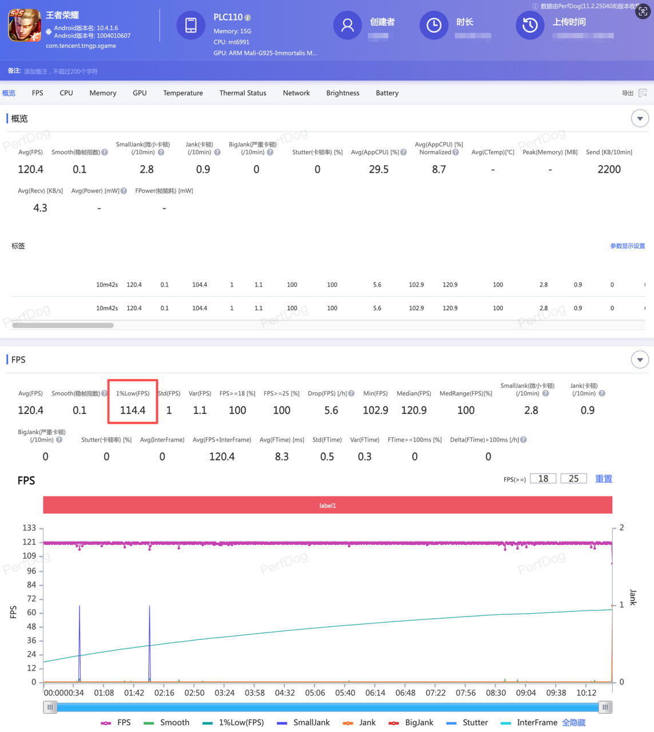Click 重置 to reset FPS thresholds
Screen dimensions: 654x732
click(x=603, y=479)
